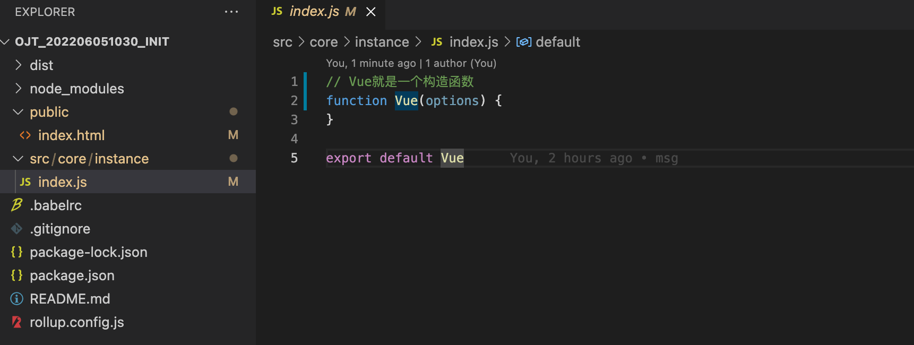The width and height of the screenshot is (914, 345).
Task: Click line number 3 in the gutter
Action: click(294, 120)
